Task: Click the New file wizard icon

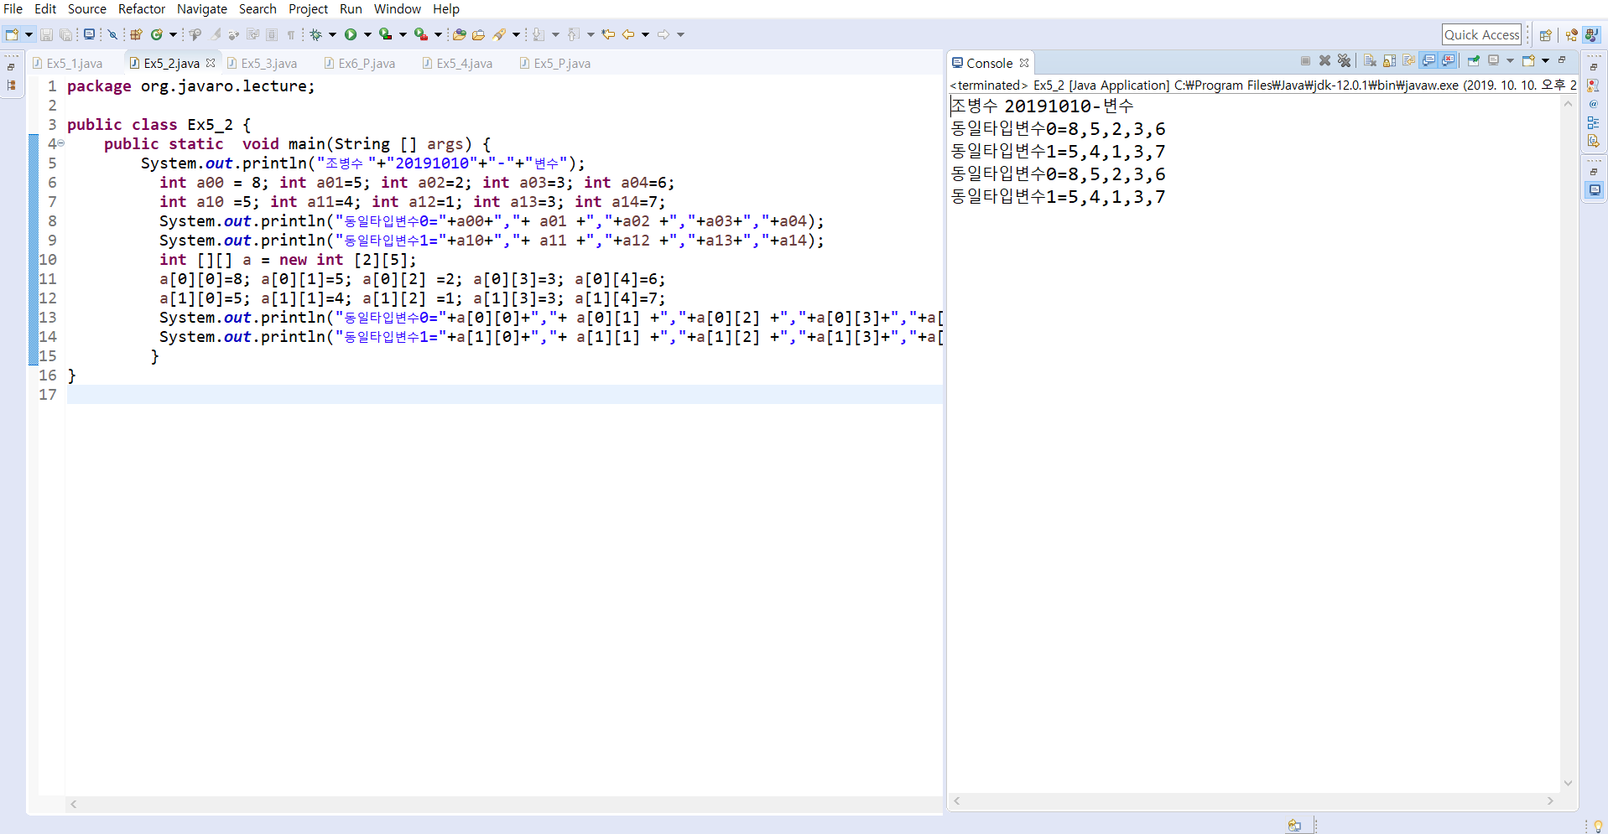Action: [x=12, y=34]
